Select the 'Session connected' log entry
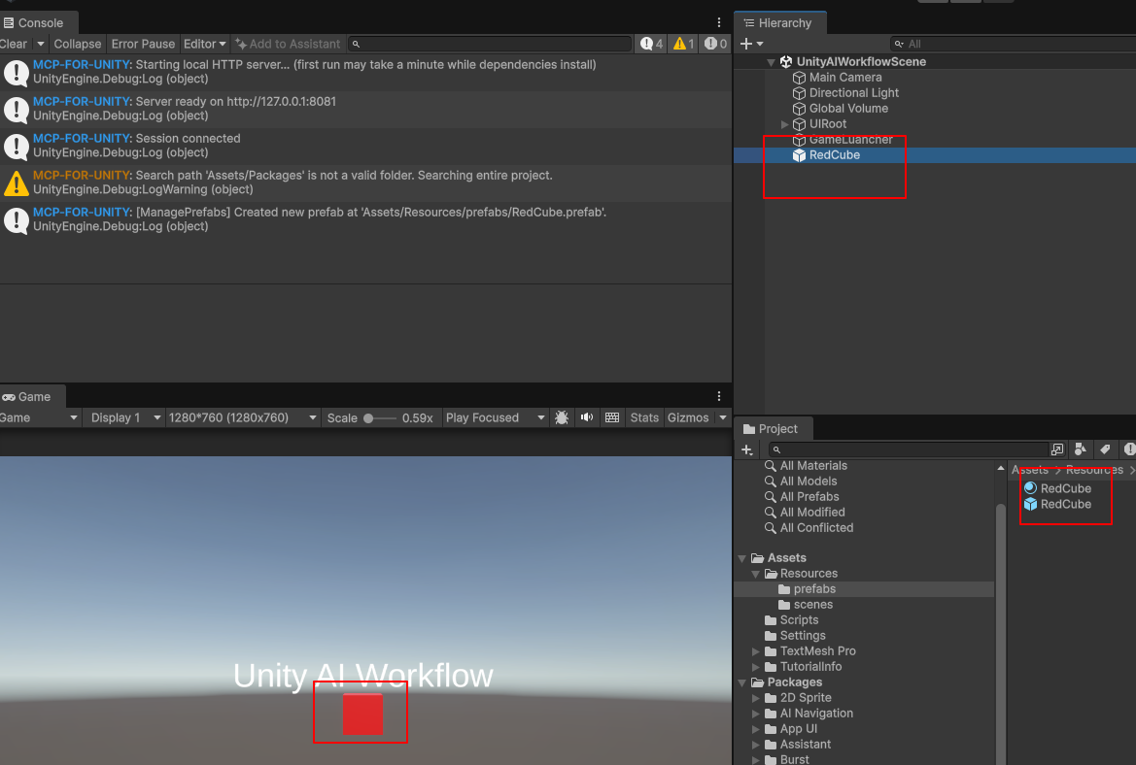 pos(365,146)
